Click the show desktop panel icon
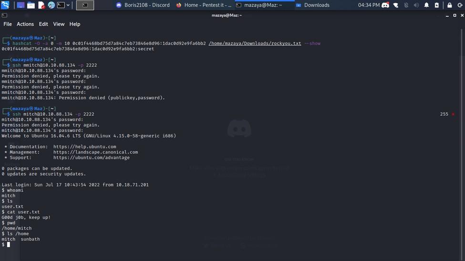Image resolution: width=465 pixels, height=261 pixels. click(x=21, y=5)
